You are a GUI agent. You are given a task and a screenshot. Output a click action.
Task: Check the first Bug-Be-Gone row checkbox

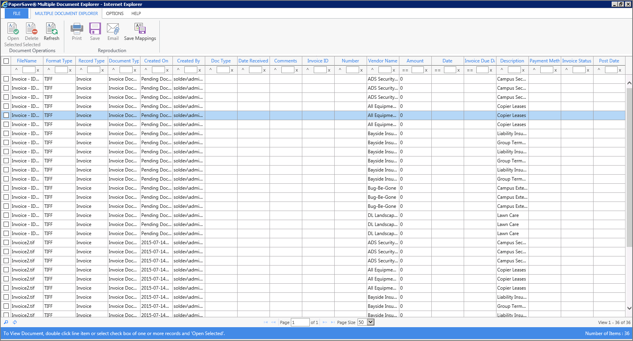(x=6, y=188)
